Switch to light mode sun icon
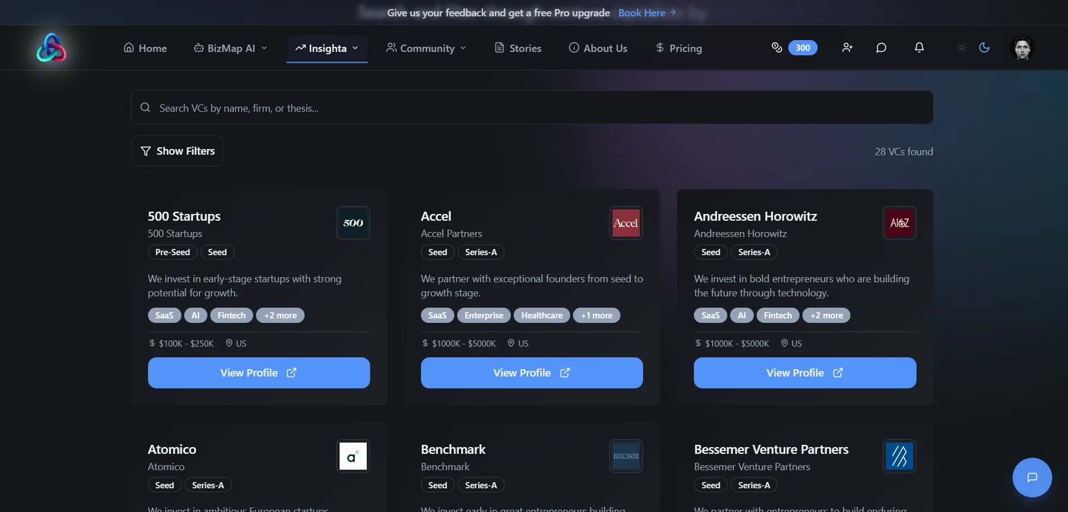The image size is (1068, 512). [x=962, y=48]
